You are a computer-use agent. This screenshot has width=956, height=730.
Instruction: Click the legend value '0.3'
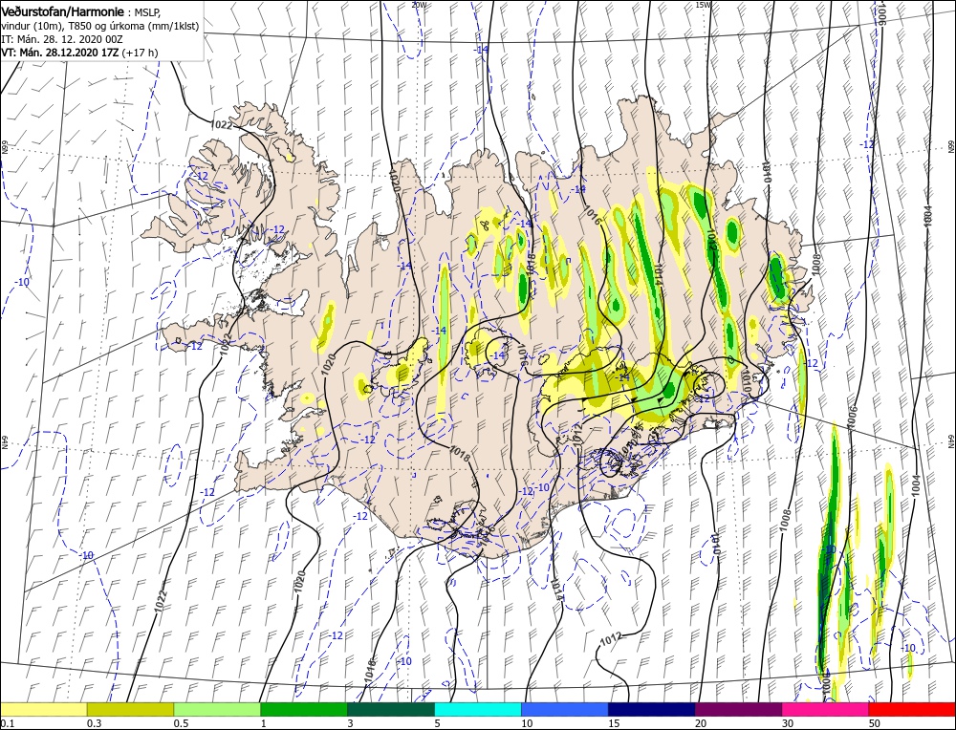94,723
